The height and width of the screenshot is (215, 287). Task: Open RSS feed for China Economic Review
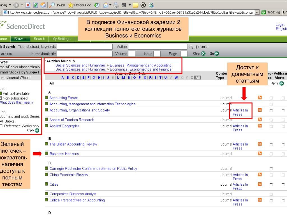tap(260, 174)
